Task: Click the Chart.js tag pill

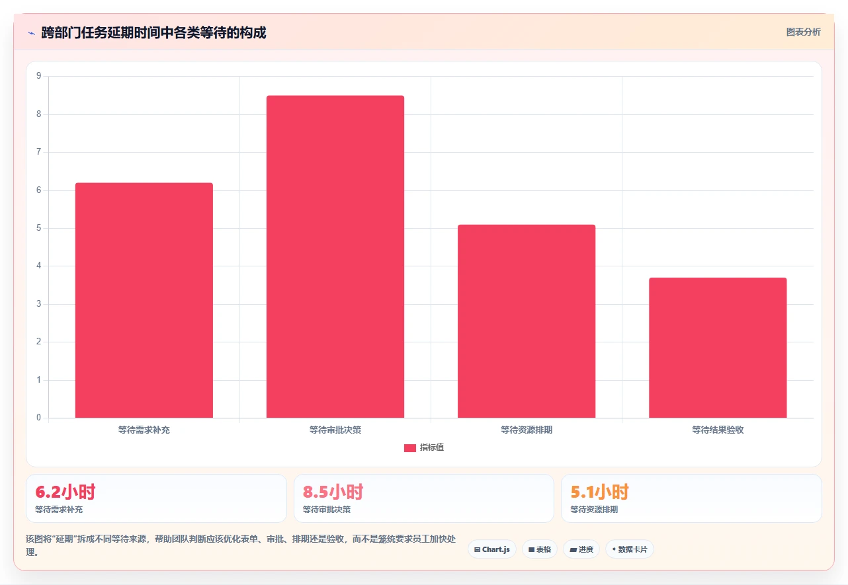Action: click(x=492, y=549)
